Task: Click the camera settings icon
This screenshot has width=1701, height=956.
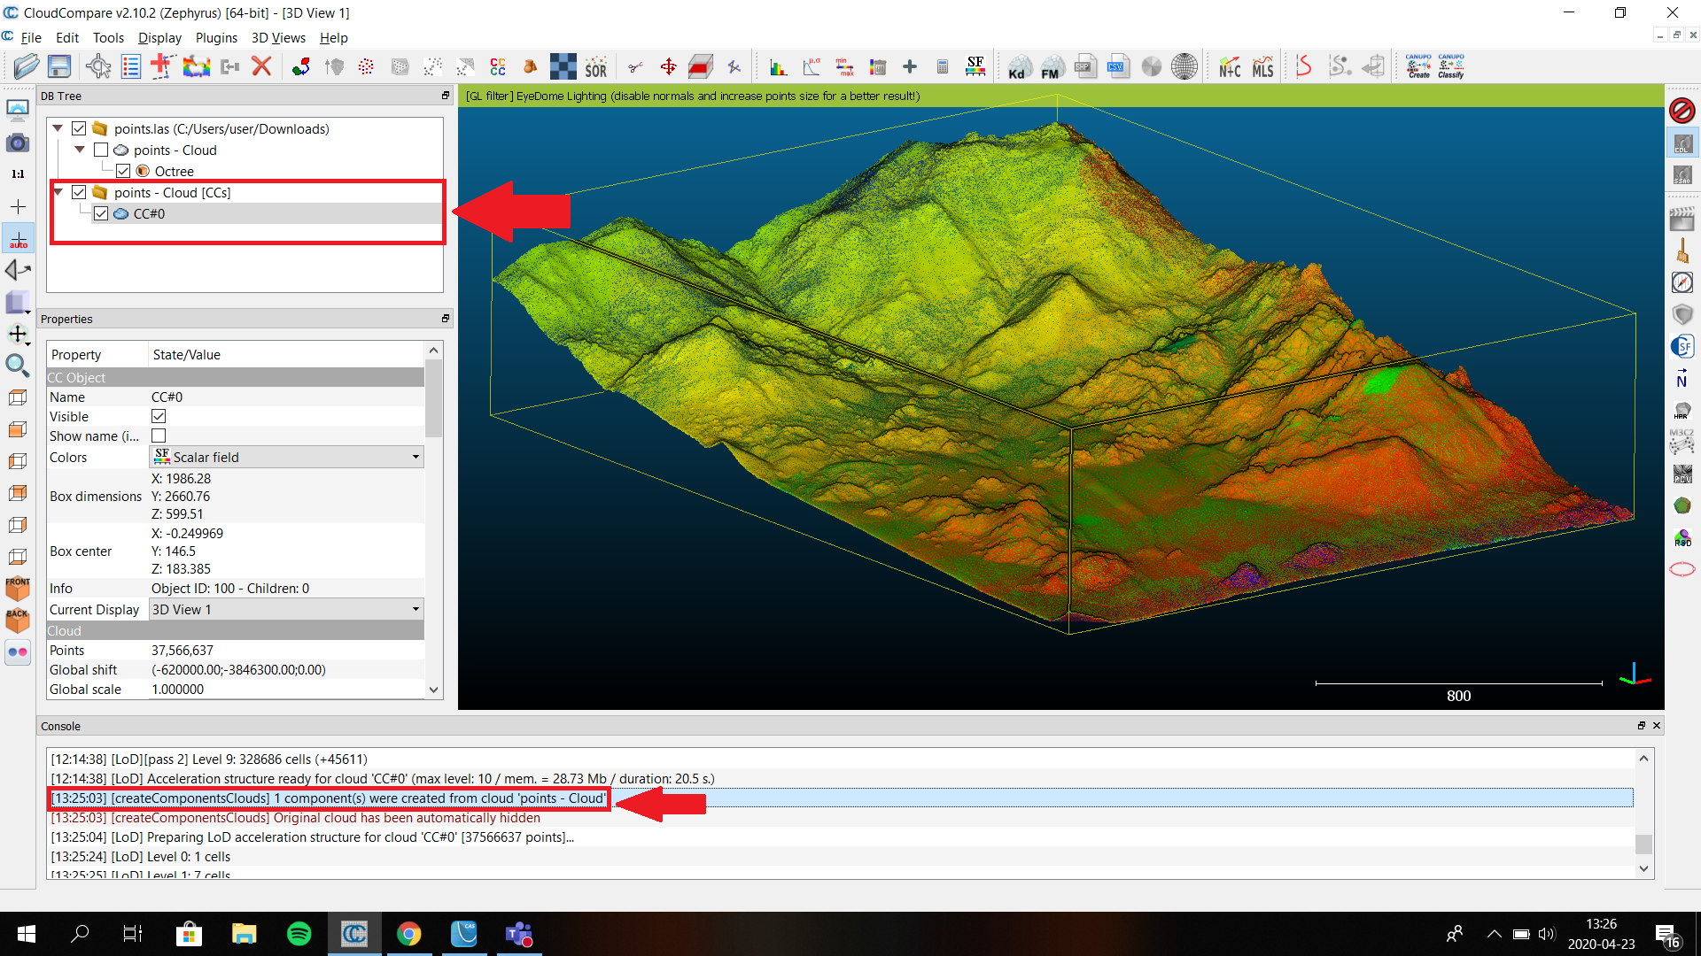Action: pyautogui.click(x=18, y=142)
